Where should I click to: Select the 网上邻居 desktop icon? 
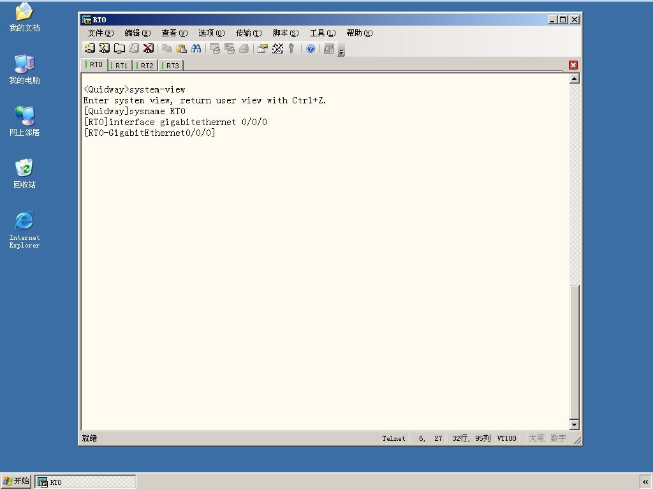(x=24, y=121)
